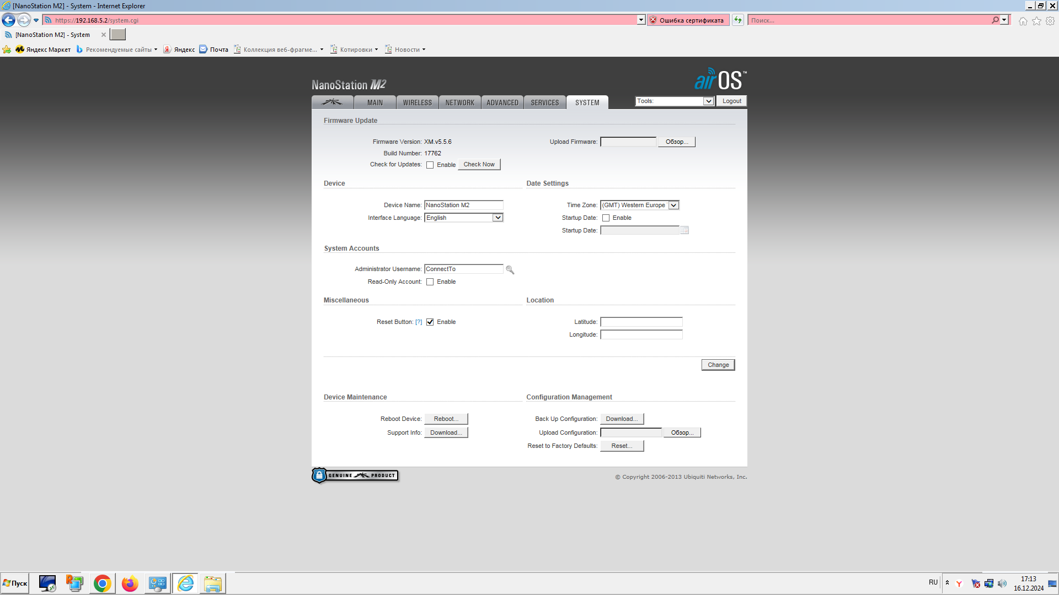Open Internet Explorer settings gear

[1050, 20]
